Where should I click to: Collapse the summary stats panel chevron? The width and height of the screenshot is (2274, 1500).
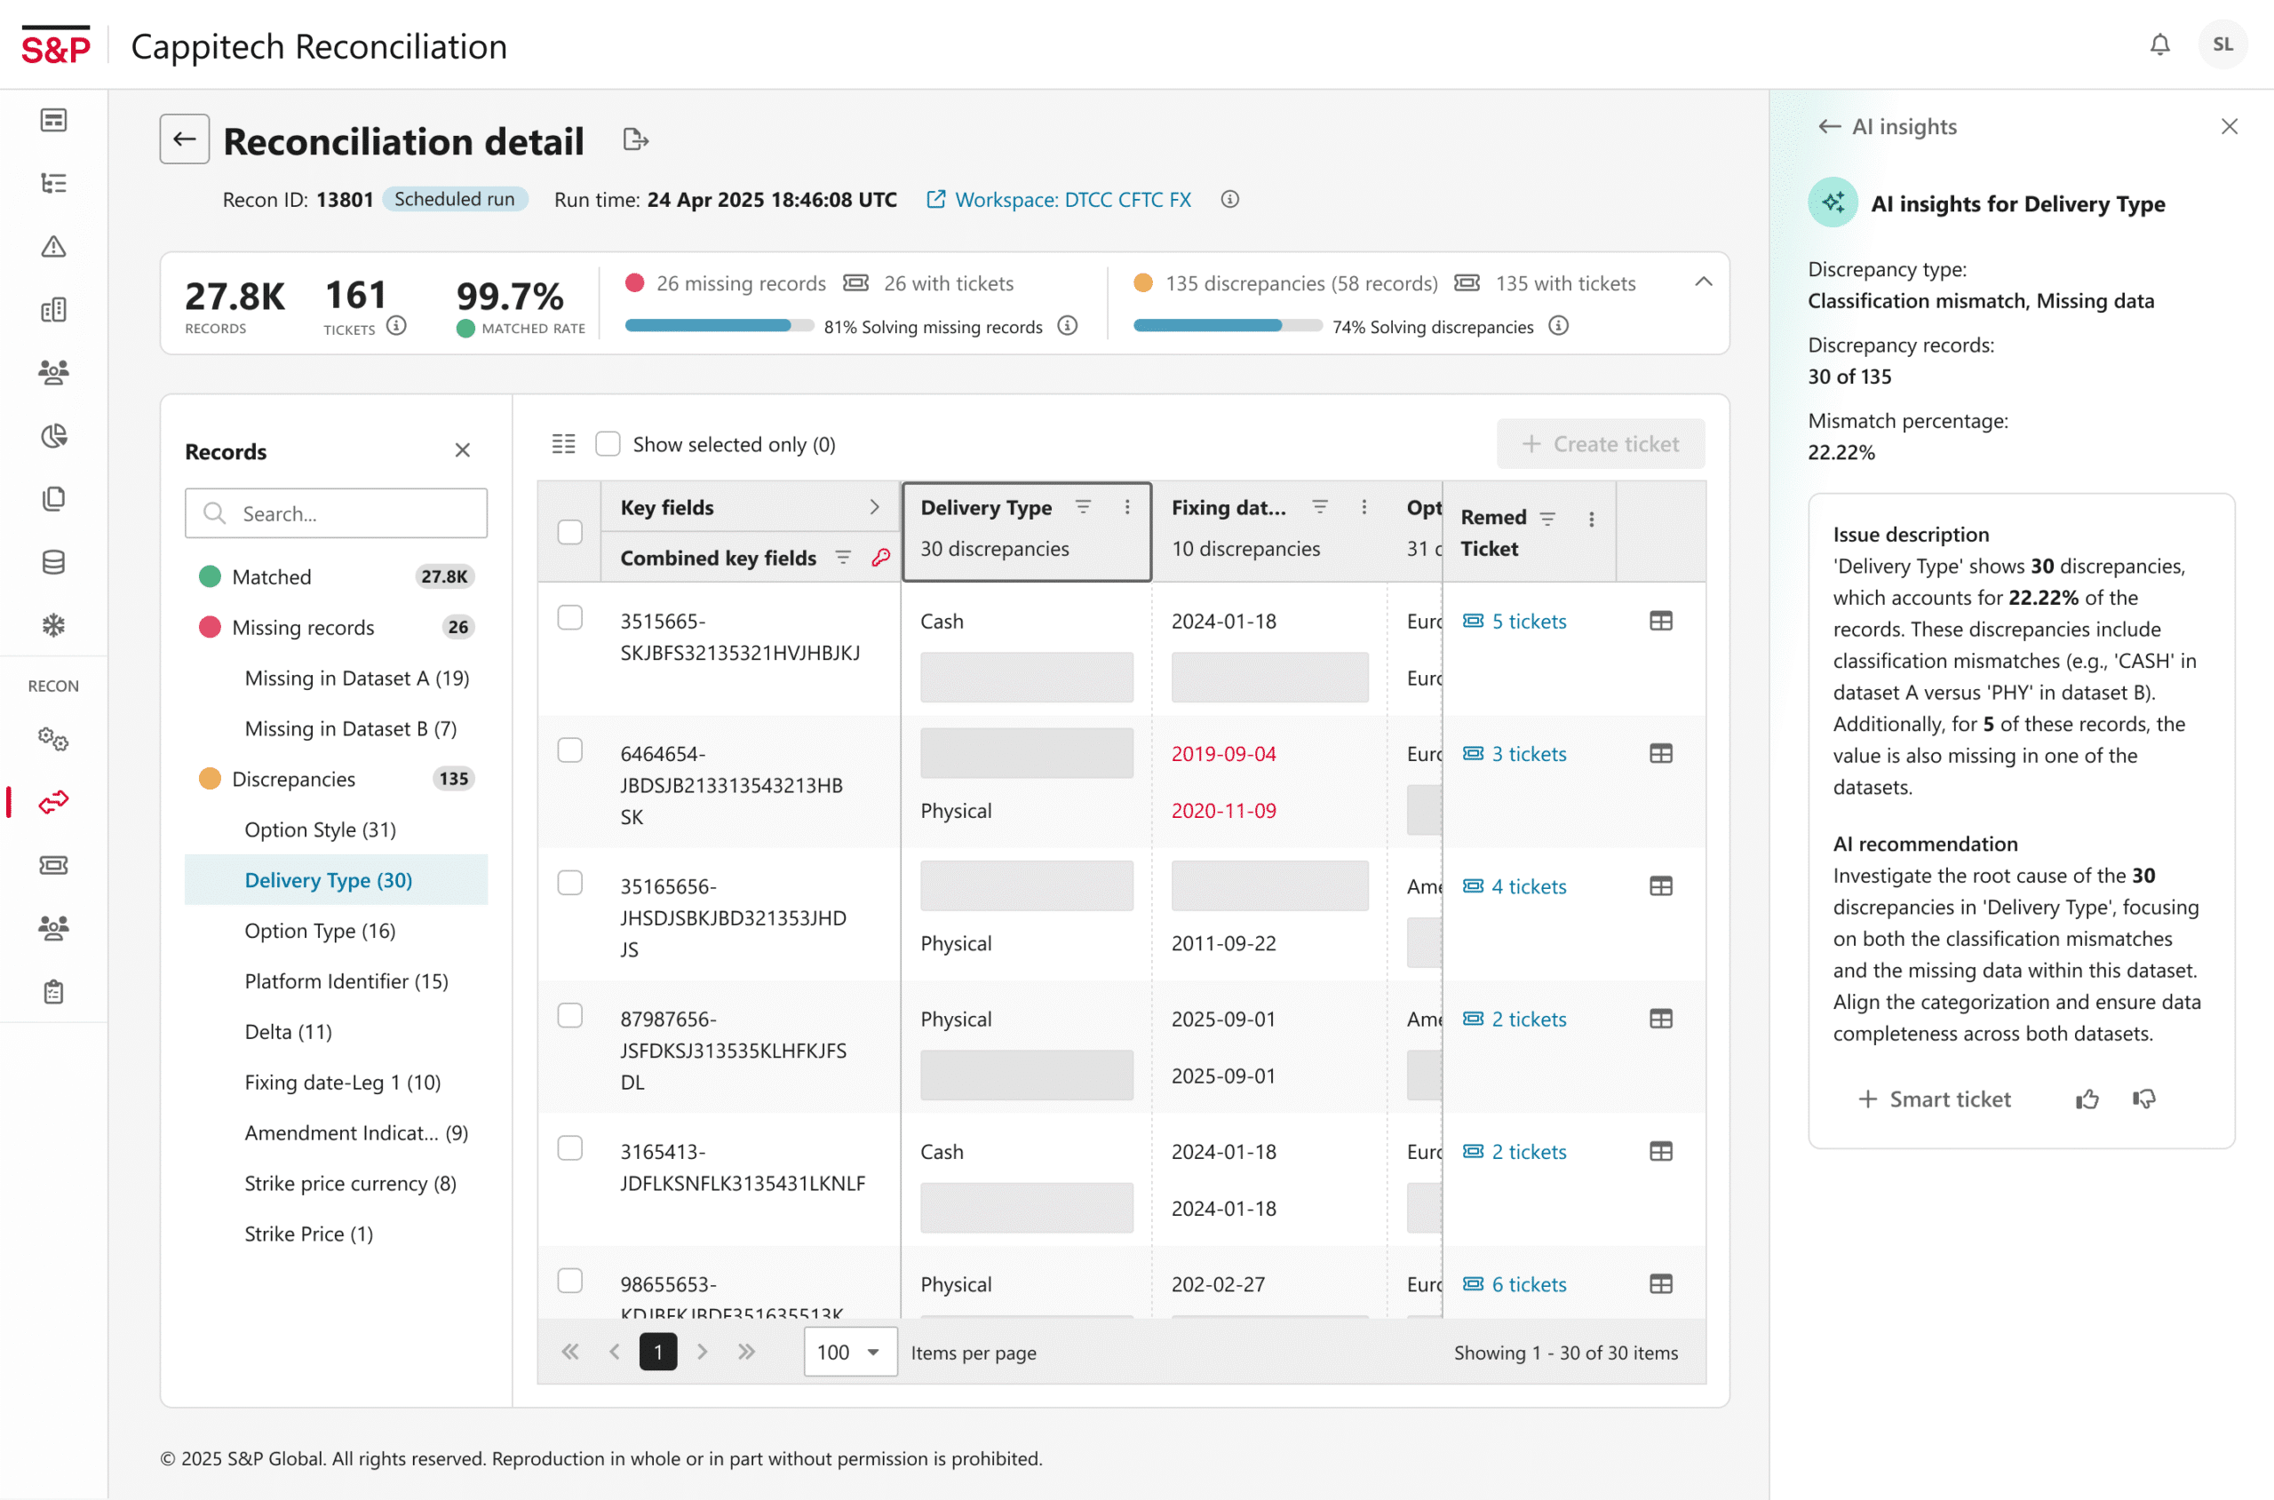[1703, 282]
